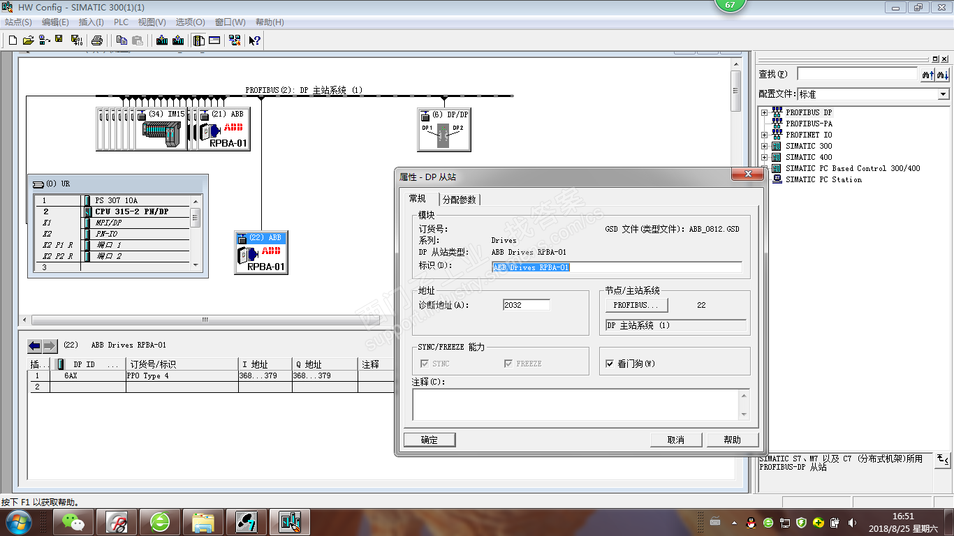Open the 帮助(H) menu
Screen dimensions: 954x536
click(x=270, y=22)
